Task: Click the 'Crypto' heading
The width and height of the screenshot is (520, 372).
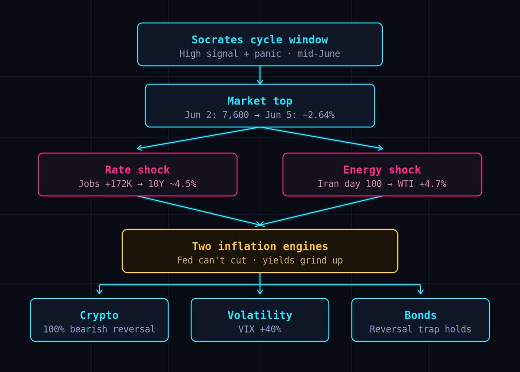Action: [99, 316]
